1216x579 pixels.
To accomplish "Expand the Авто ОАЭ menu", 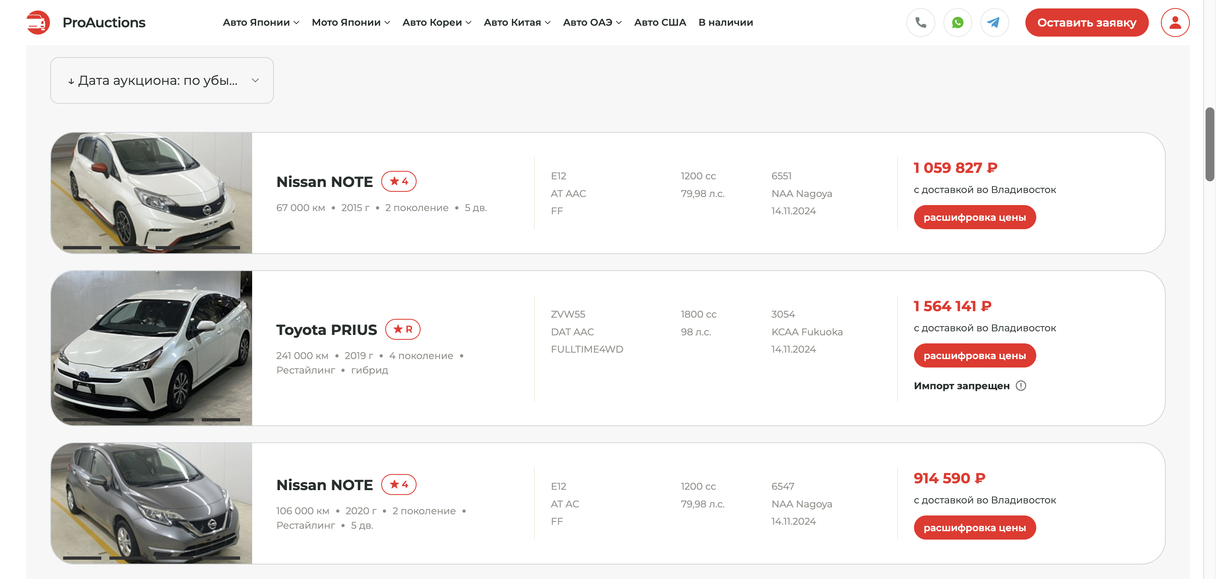I will pos(592,22).
